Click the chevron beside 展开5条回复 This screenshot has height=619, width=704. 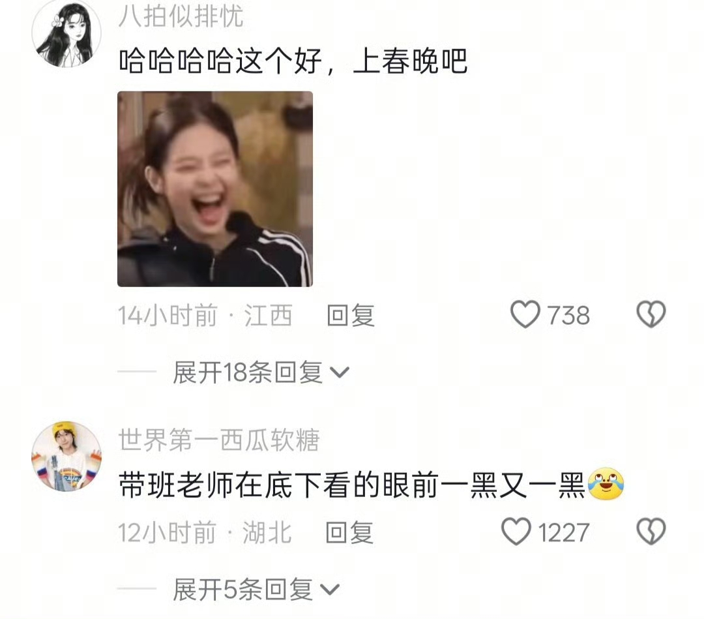[330, 590]
